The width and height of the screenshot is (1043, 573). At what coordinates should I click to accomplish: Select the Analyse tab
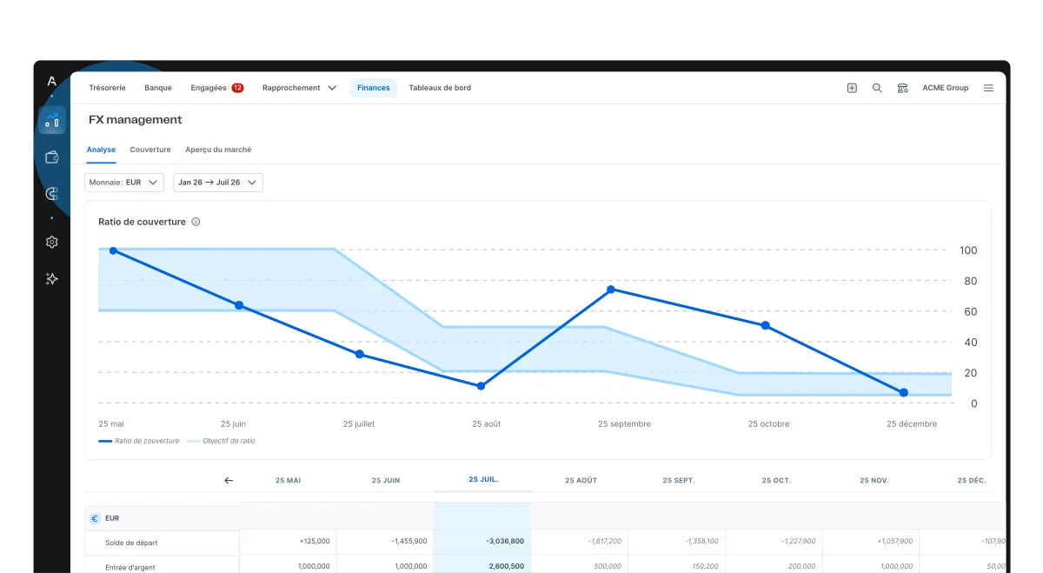pos(101,150)
